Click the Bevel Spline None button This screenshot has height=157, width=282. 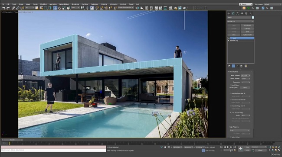coord(245,88)
